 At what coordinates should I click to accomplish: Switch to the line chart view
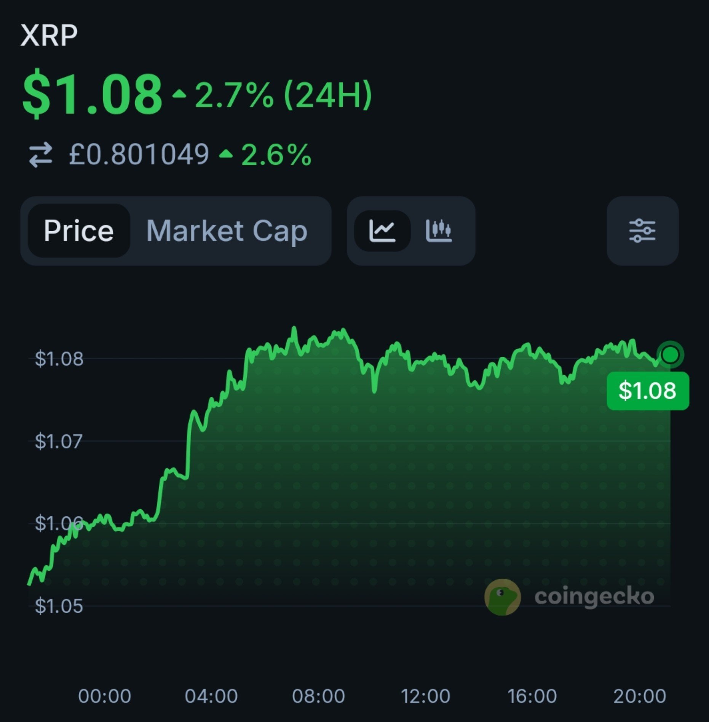pos(382,231)
